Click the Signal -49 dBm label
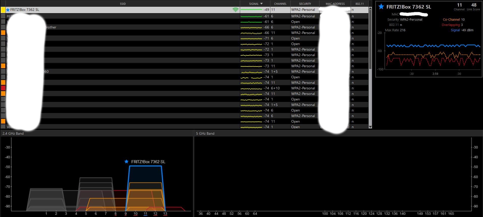The image size is (483, 217). (462, 30)
